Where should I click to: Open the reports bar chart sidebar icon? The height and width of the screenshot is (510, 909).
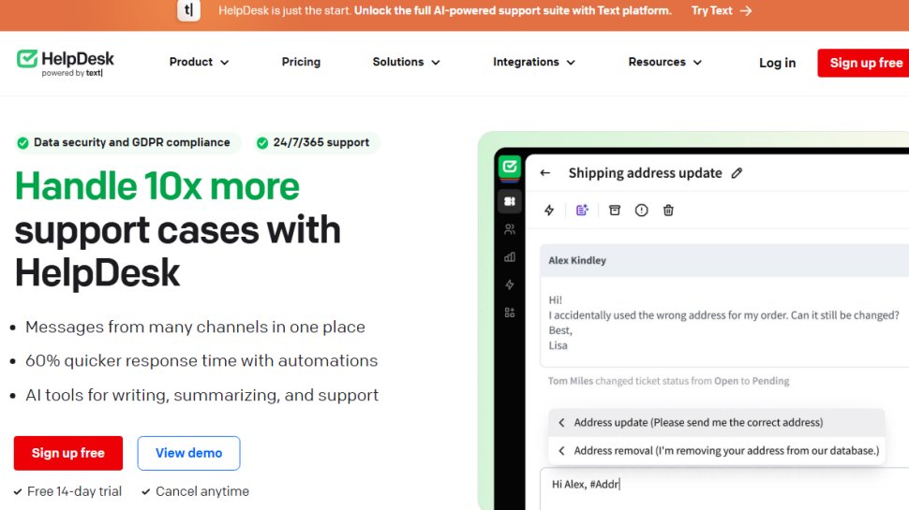pyautogui.click(x=510, y=257)
